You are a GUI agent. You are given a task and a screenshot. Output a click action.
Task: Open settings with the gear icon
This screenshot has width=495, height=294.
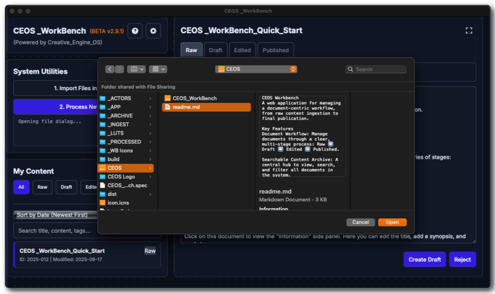[153, 31]
